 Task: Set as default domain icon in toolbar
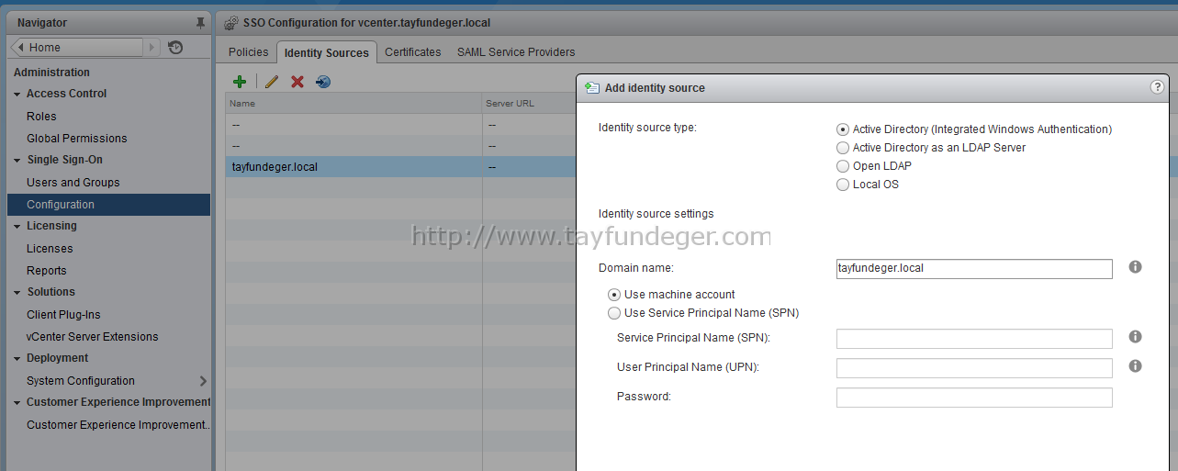(x=323, y=82)
